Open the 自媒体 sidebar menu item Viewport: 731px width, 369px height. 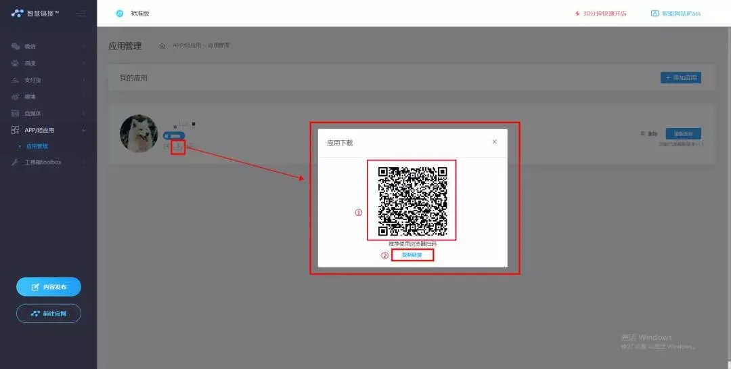click(x=47, y=113)
